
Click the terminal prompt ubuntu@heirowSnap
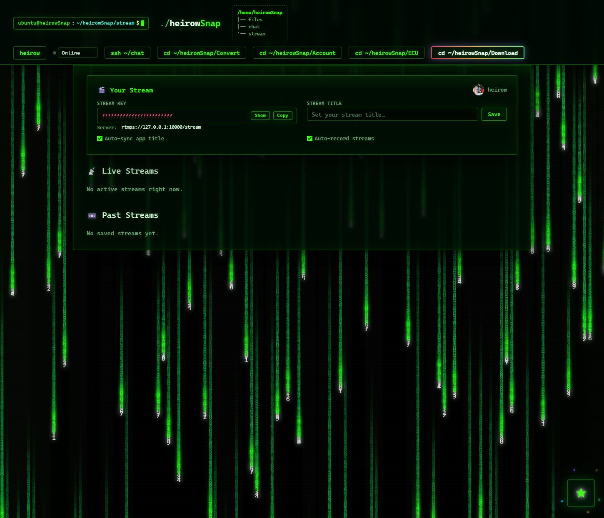point(81,23)
